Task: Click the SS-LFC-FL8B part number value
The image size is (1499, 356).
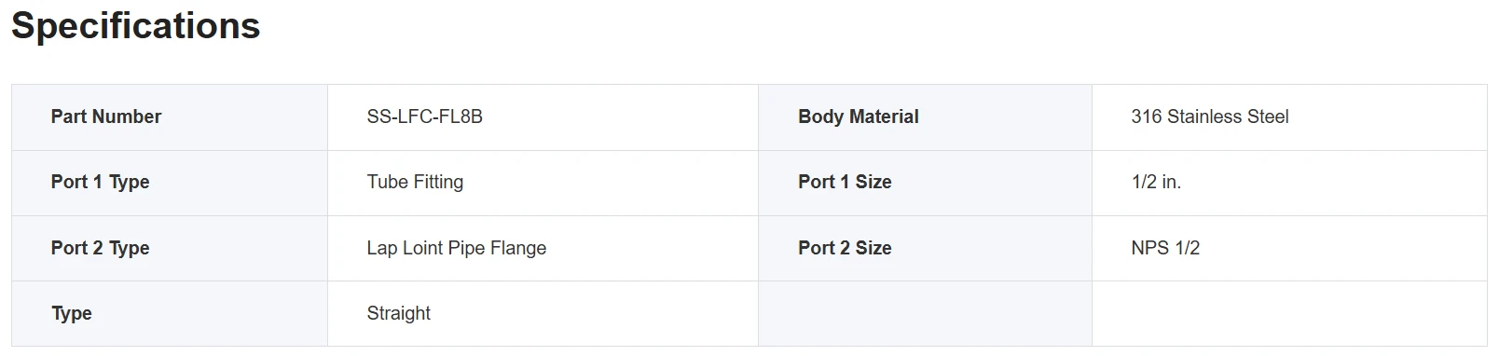Action: click(425, 116)
